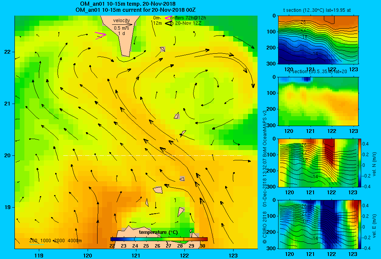Open the eastward velocity section panel
Screen dimensions: 381x259
point(318,224)
